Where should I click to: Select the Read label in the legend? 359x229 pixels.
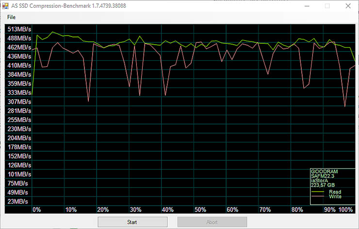click(335, 192)
